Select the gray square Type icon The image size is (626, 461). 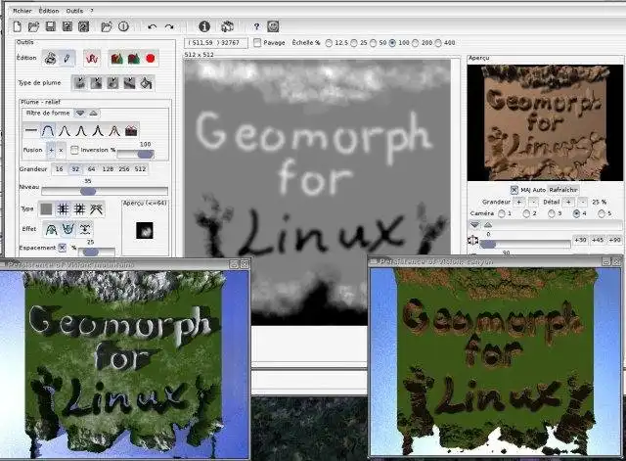pyautogui.click(x=46, y=208)
